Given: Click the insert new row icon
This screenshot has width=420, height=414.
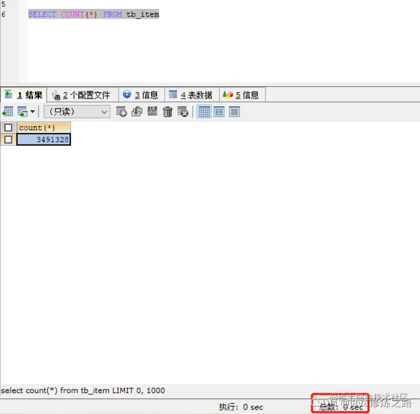Looking at the screenshot, I should coord(121,112).
